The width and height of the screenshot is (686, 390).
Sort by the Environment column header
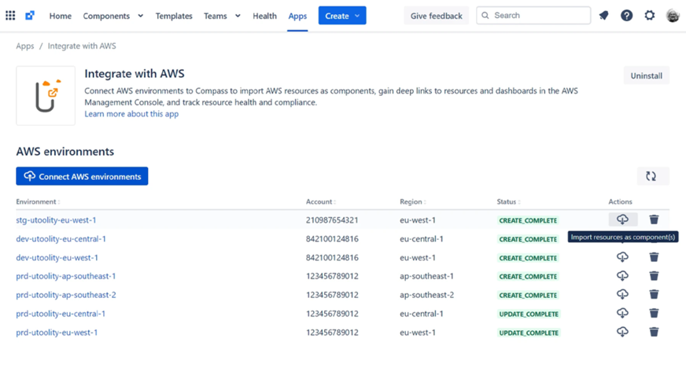pos(37,202)
